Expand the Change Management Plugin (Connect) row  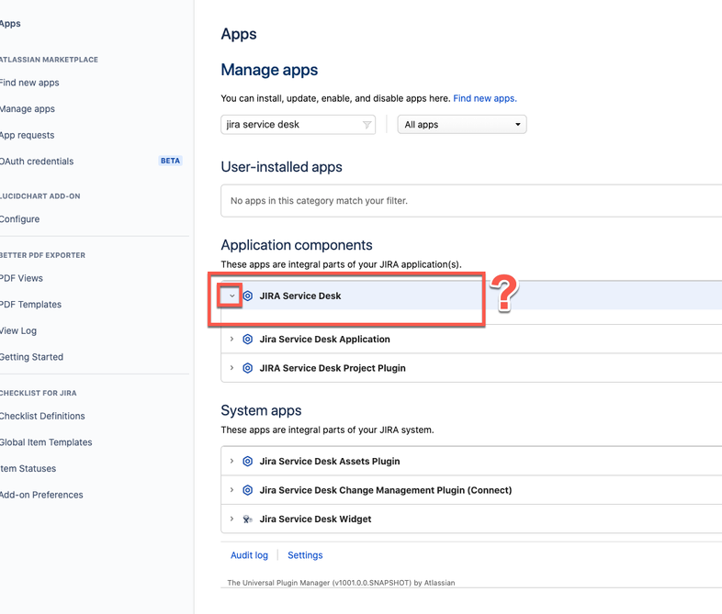click(x=232, y=490)
